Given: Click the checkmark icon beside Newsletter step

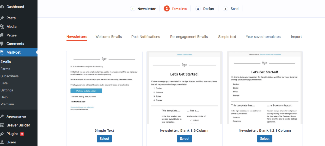Looking at the screenshot, I should tap(133, 9).
